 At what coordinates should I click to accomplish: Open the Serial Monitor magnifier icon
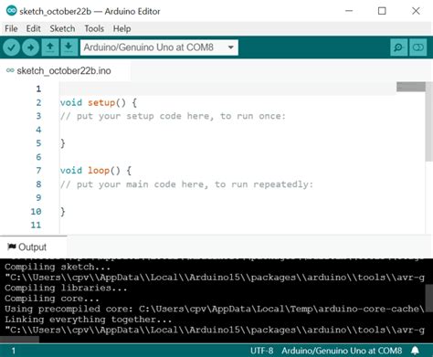tap(398, 47)
